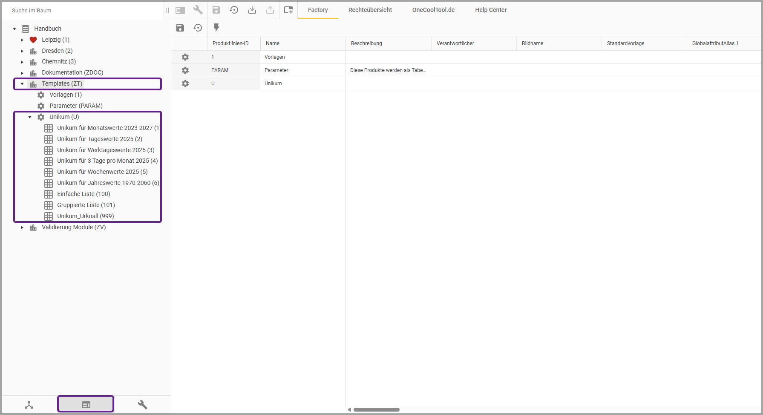Screen dimensions: 763x415
Task: Select Einfache Liste (100) in tree
Action: click(83, 194)
